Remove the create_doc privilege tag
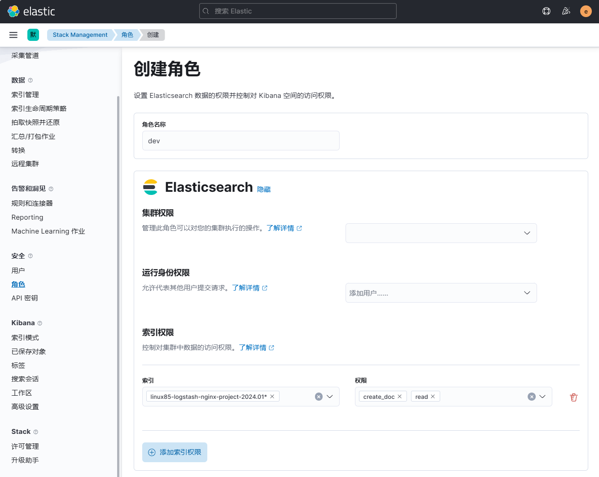599x477 pixels. click(399, 397)
